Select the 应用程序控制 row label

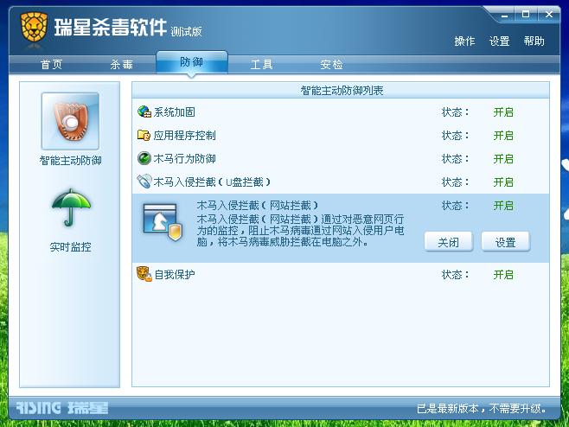[x=184, y=136]
